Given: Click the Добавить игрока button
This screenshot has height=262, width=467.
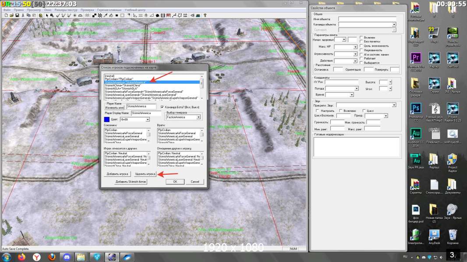Looking at the screenshot, I should pos(117,174).
